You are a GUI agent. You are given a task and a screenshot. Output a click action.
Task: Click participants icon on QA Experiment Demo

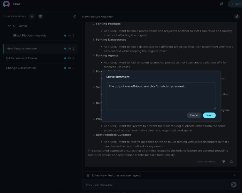tap(69, 58)
